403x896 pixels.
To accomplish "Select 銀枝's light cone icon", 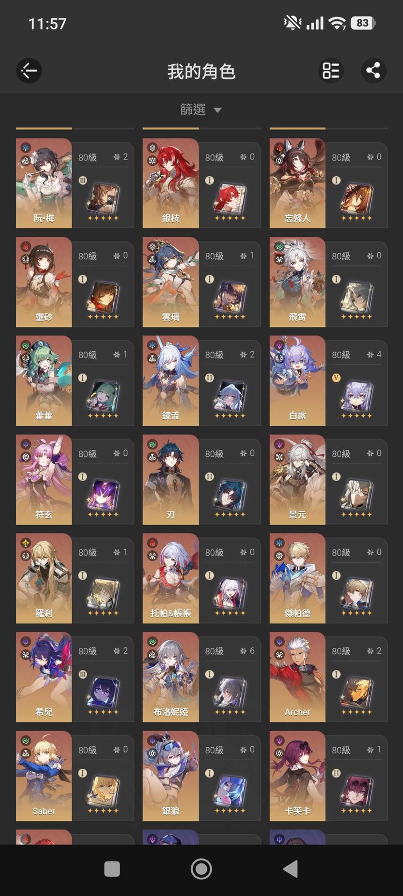I will pyautogui.click(x=229, y=198).
